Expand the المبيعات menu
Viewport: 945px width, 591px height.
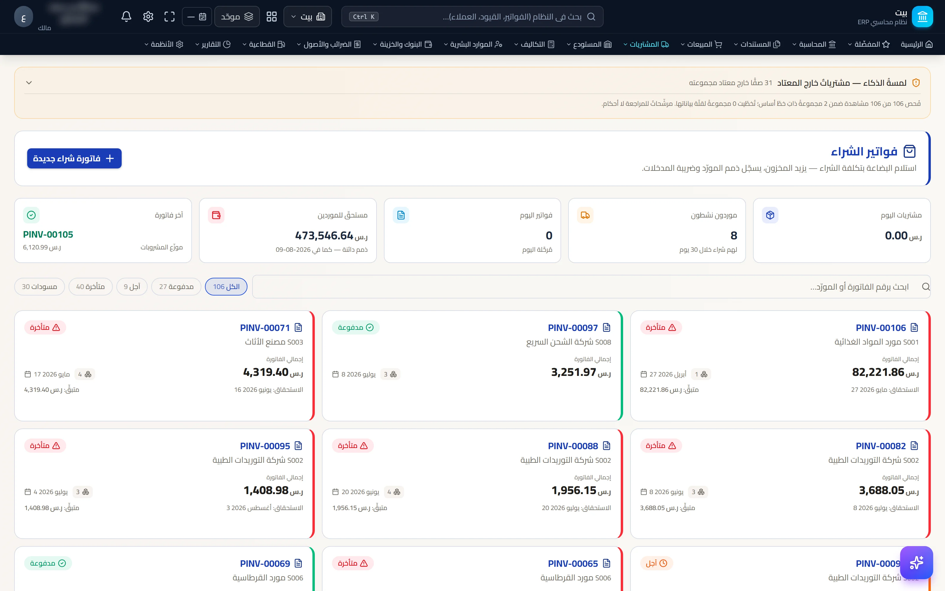(x=701, y=44)
